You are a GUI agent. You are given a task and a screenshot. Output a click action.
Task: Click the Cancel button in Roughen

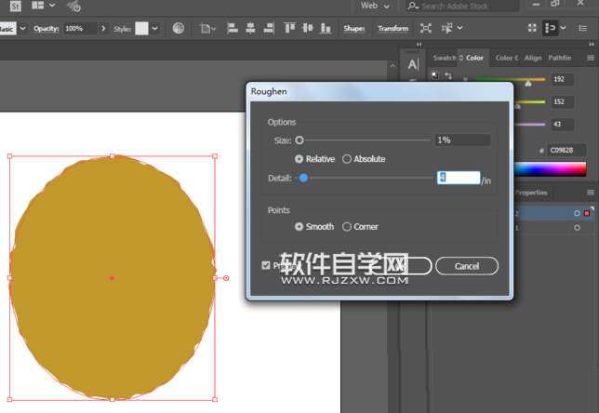click(466, 266)
